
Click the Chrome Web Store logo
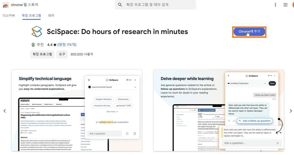[x=6, y=5]
